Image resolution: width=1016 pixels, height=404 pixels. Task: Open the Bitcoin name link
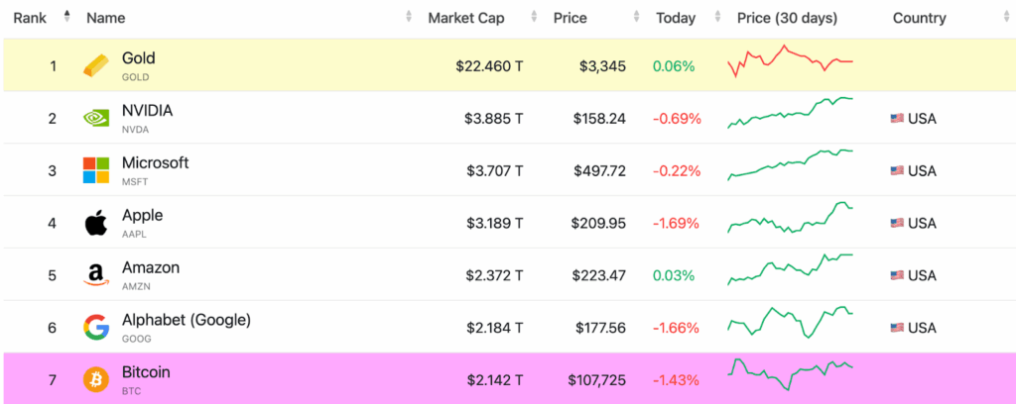click(x=146, y=372)
